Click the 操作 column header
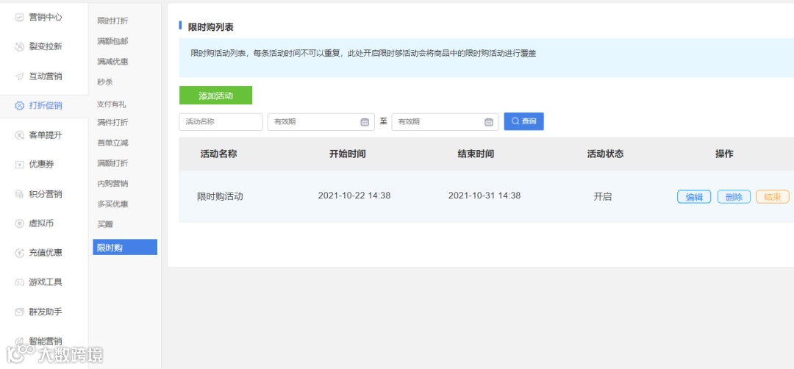This screenshot has height=369, width=794. [724, 154]
